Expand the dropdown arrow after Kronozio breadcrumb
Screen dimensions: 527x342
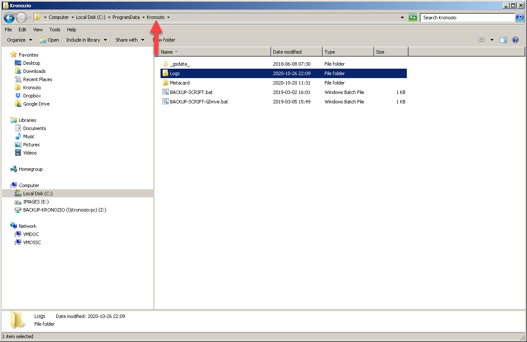point(168,18)
